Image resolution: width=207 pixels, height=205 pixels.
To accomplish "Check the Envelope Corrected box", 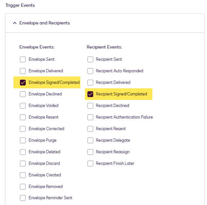I will pyautogui.click(x=23, y=129).
